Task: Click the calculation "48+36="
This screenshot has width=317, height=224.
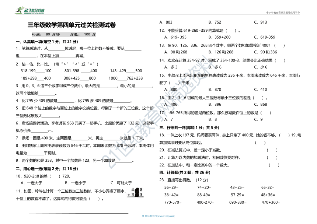Action: pos(268,195)
